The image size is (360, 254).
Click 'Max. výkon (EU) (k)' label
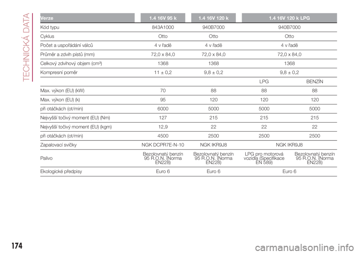coord(60,100)
